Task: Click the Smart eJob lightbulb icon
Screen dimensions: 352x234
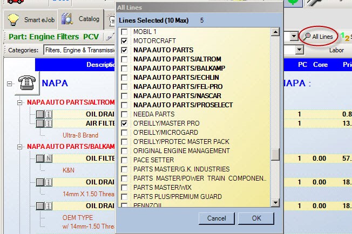Action: tap(14, 20)
